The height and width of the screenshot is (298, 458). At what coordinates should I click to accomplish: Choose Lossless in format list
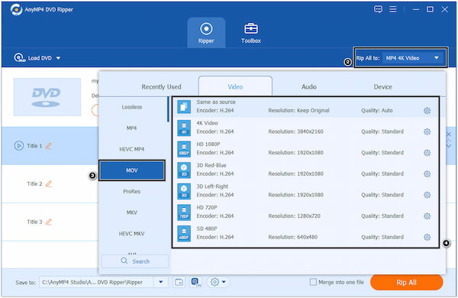132,107
